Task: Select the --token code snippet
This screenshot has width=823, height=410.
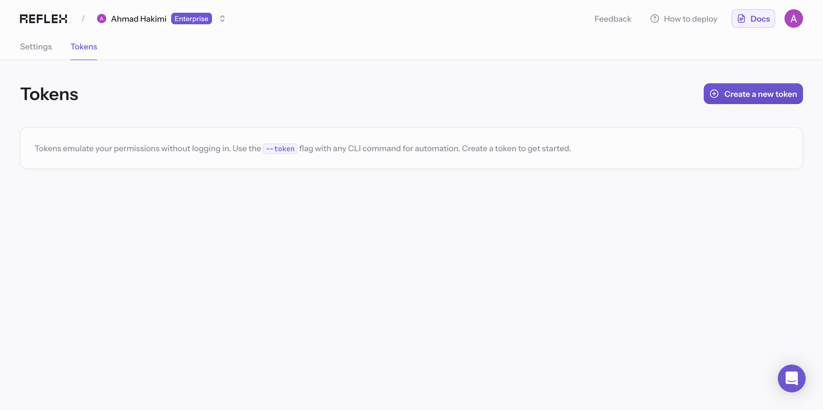Action: point(280,148)
